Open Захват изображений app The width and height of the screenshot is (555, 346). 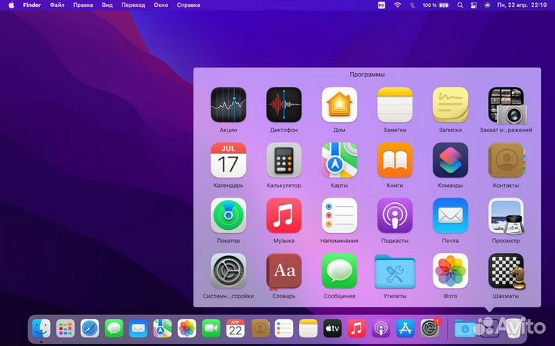point(506,105)
